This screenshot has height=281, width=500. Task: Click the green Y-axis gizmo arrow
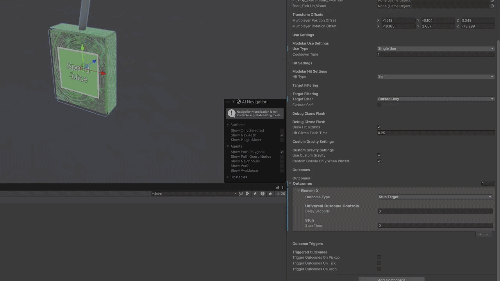[x=82, y=48]
